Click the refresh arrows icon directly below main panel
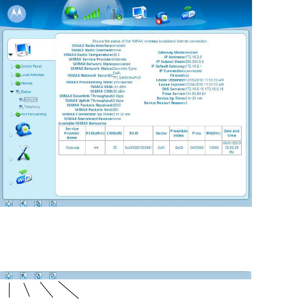Viewport: 306px width, 299px height. (38, 204)
